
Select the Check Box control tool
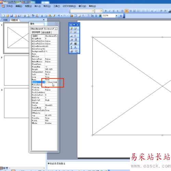[x=71, y=32]
